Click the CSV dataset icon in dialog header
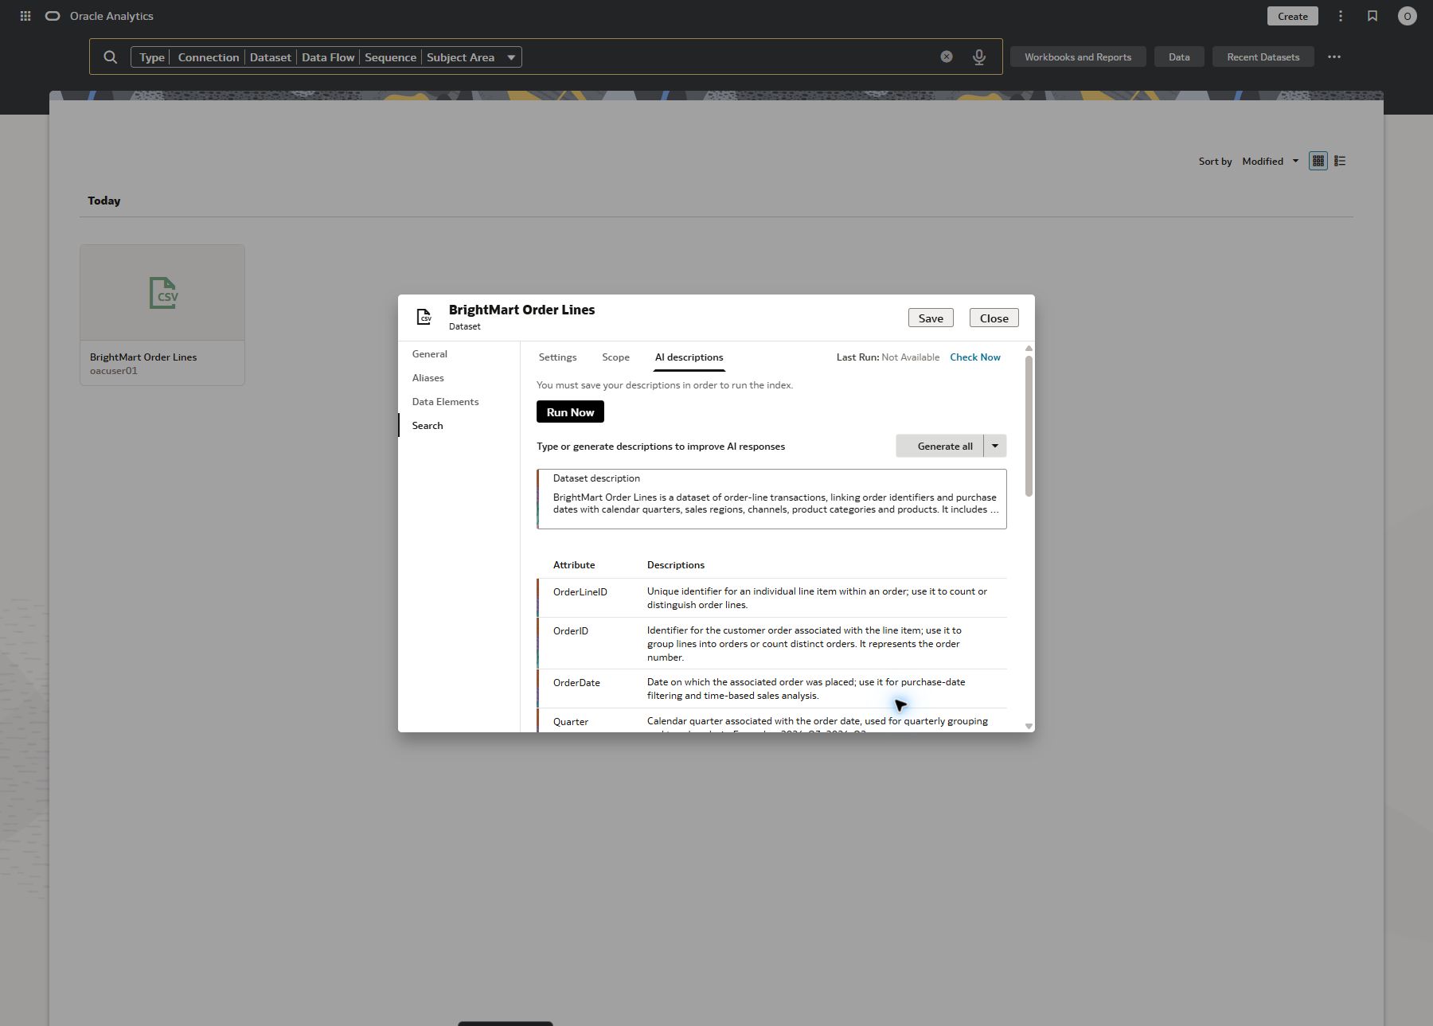 [424, 317]
